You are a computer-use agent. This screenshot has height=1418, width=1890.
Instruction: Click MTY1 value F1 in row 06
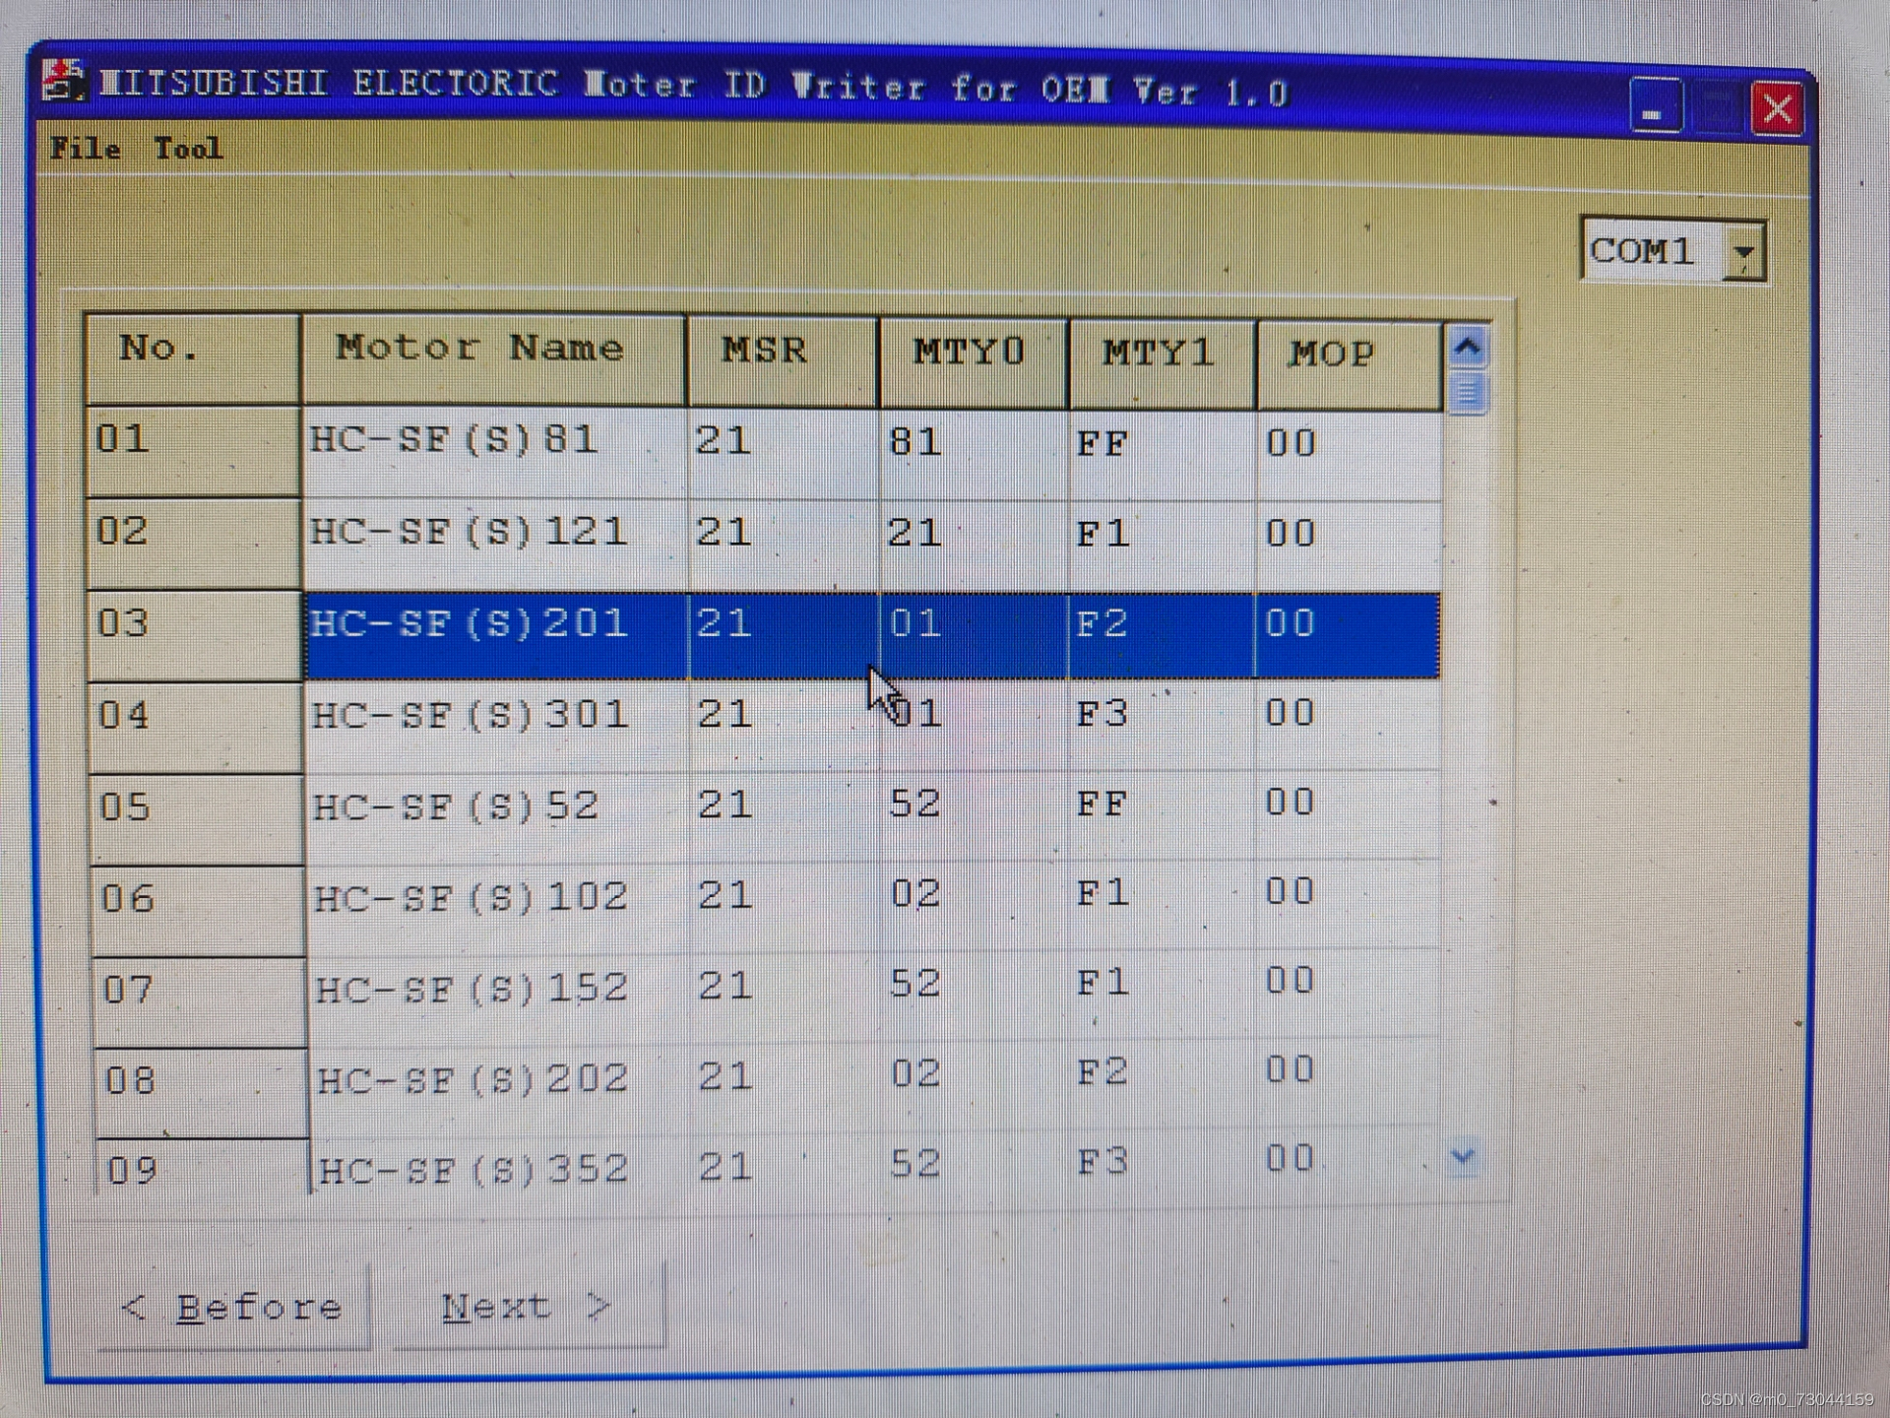coord(1163,904)
